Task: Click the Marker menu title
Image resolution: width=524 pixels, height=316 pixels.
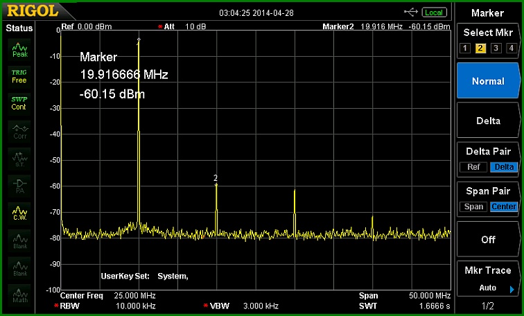Action: click(487, 13)
